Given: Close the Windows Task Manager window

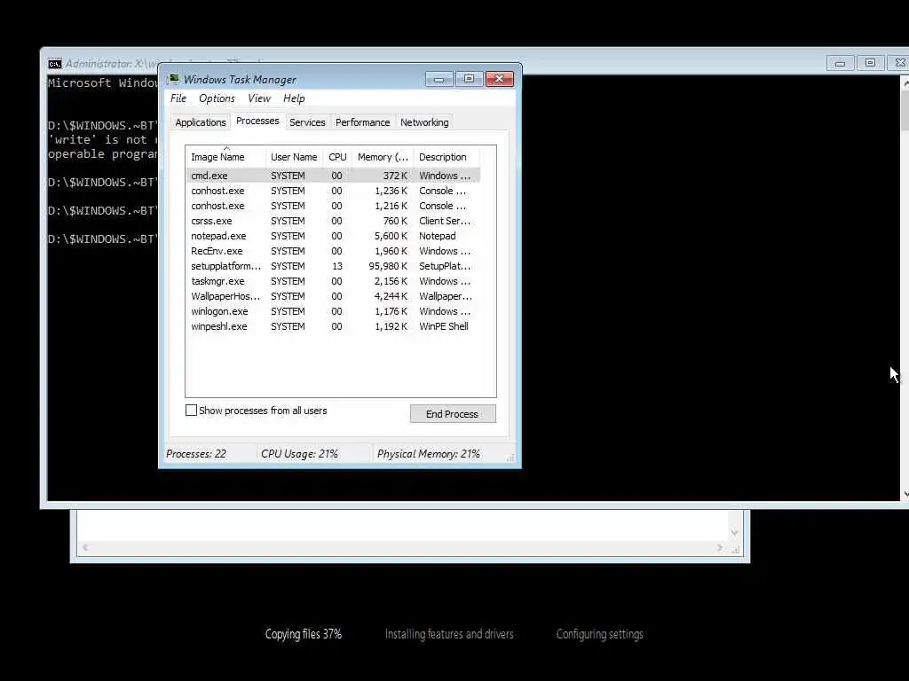Looking at the screenshot, I should (x=499, y=79).
